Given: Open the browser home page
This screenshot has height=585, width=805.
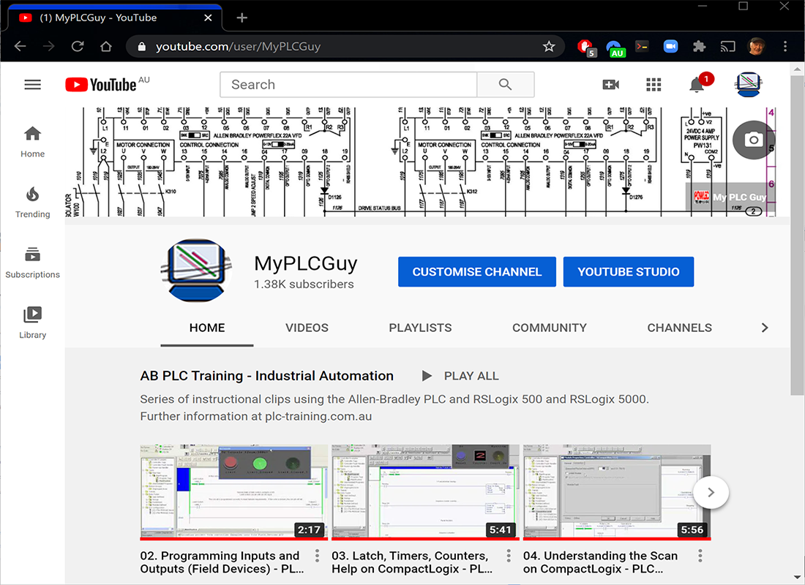Looking at the screenshot, I should point(106,47).
